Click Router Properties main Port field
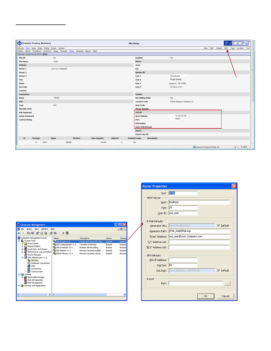Screen dimensions: 271x351 [183, 193]
